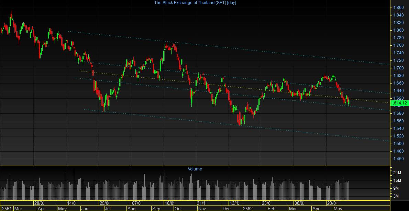
Task: Click the 1,460 price axis label
Action: coord(398,159)
